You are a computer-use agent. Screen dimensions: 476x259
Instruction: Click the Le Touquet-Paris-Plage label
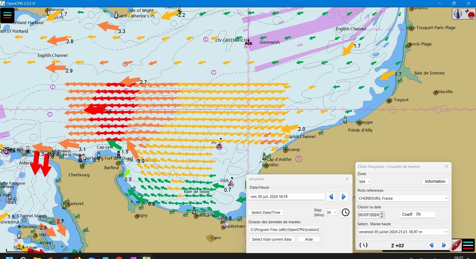(x=433, y=27)
